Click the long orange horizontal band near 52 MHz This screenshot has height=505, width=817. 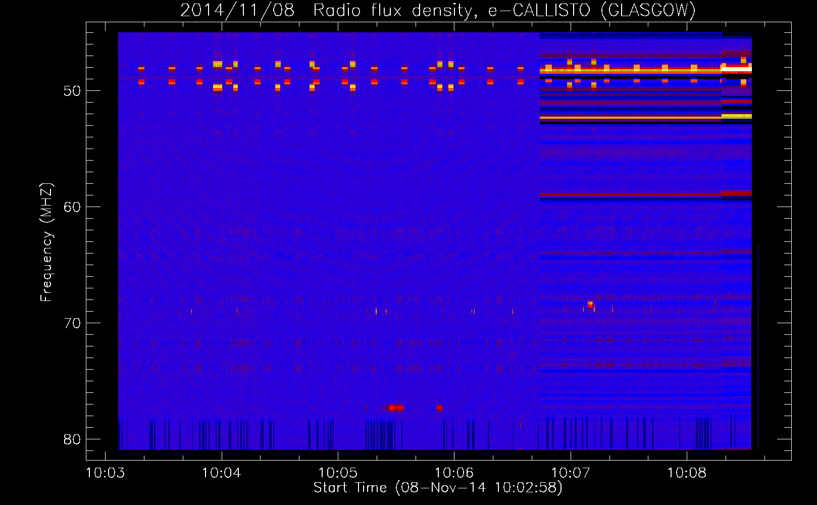(x=631, y=118)
